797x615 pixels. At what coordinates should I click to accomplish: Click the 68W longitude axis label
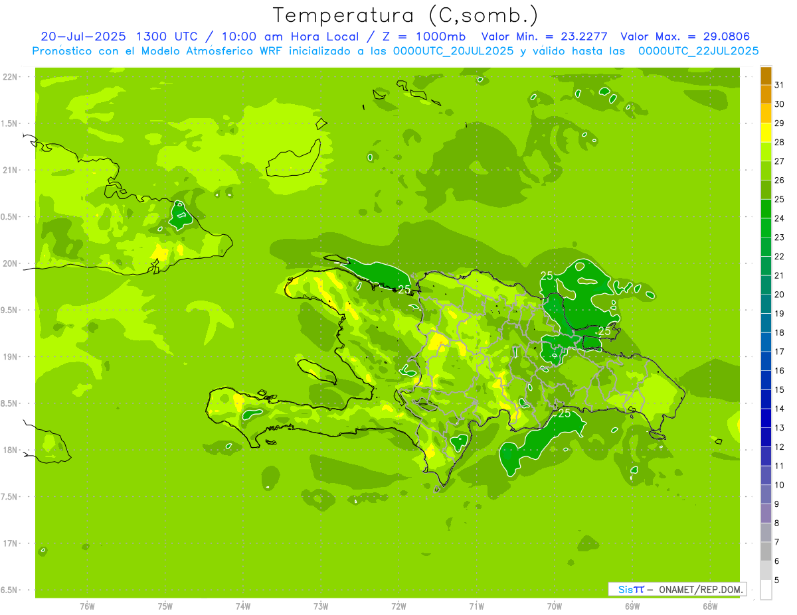(x=709, y=606)
